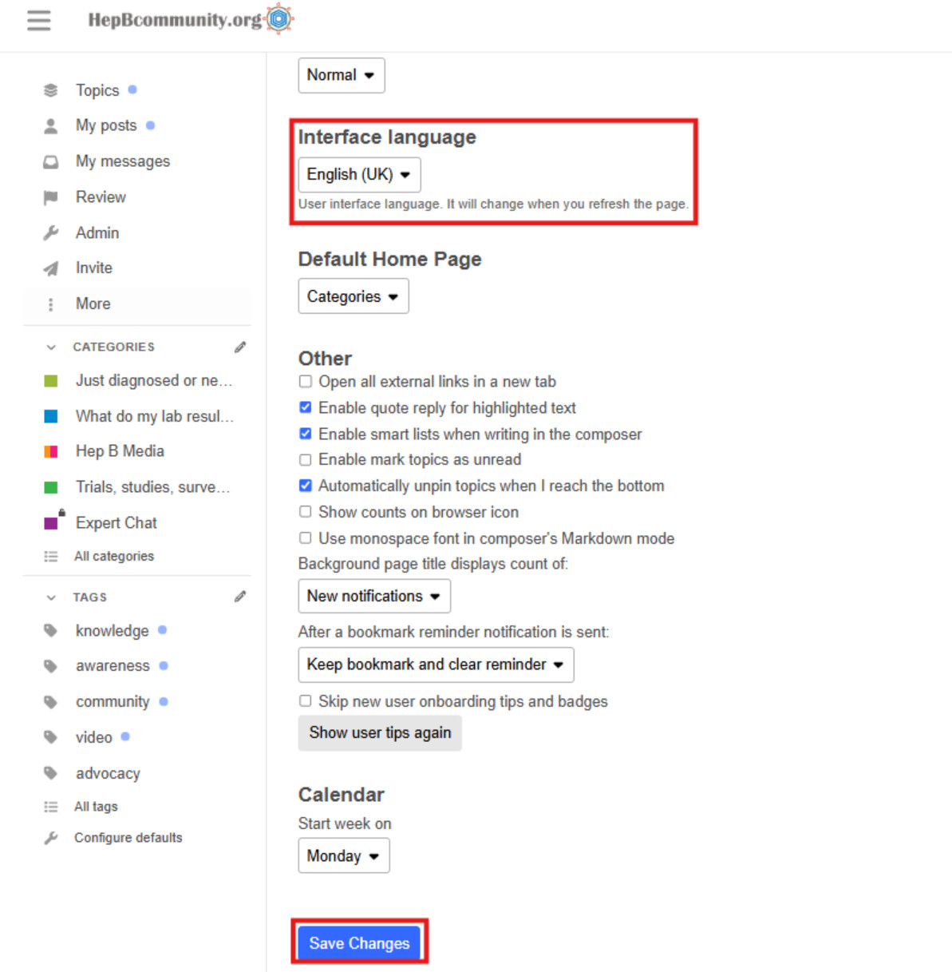952x972 pixels.
Task: Click the pencil icon beside Tags
Action: click(240, 597)
